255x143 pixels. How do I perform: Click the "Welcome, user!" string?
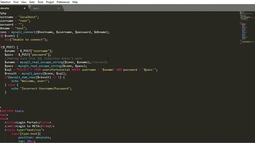click(x=34, y=81)
